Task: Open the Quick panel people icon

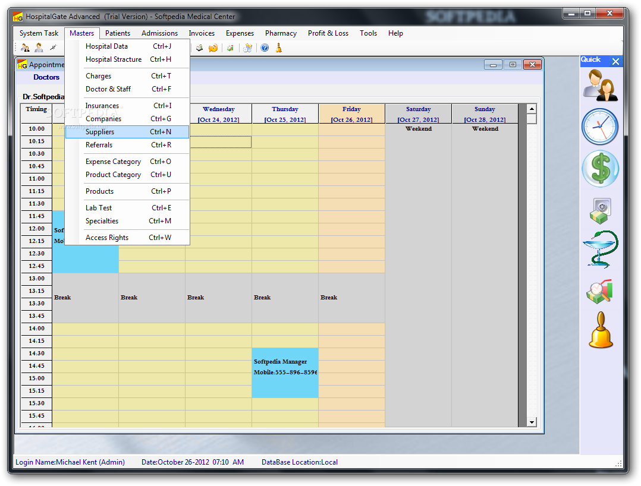Action: click(x=600, y=86)
